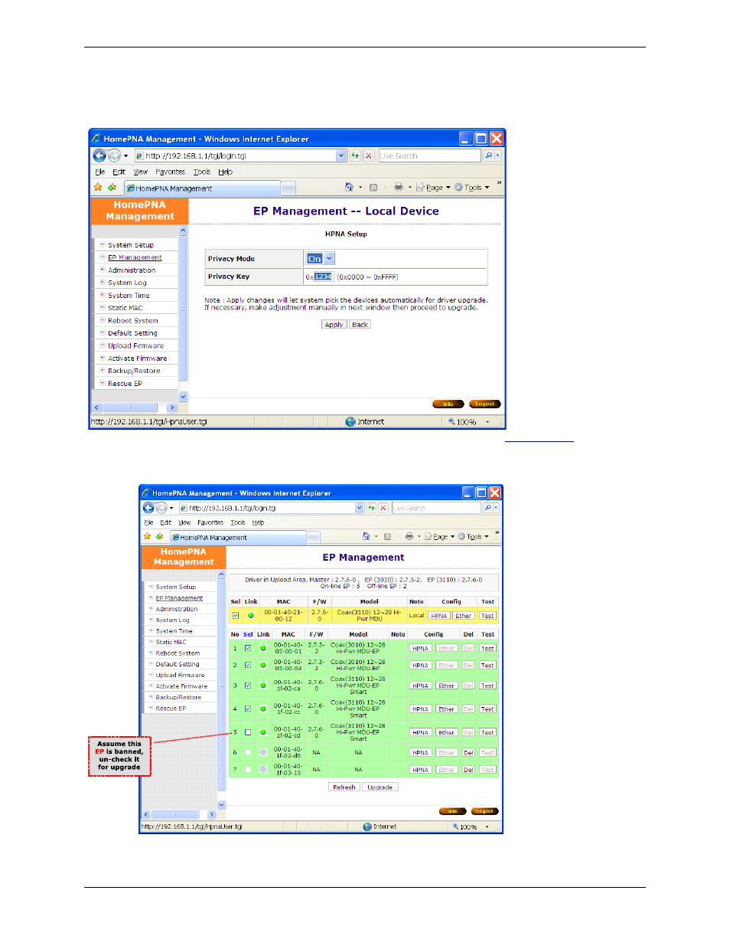The height and width of the screenshot is (946, 730).
Task: Click Info button in upper window
Action: click(x=448, y=404)
